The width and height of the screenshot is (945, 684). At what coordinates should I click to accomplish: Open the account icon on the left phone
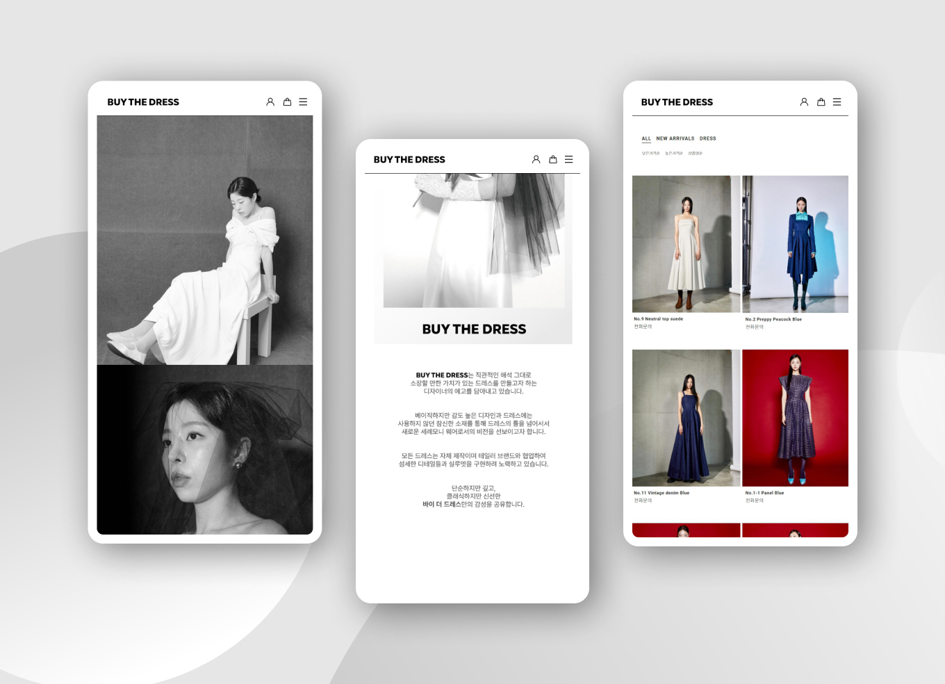pyautogui.click(x=270, y=101)
